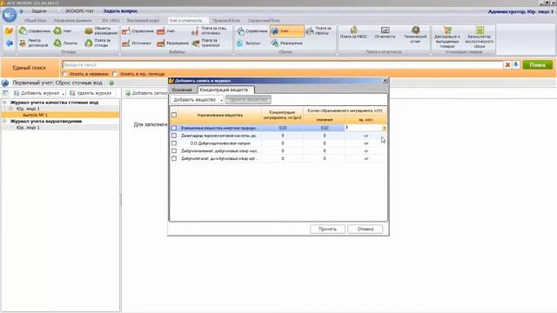Open the unit dropdown arrow in the Взвешенные вещества row
557x313 pixels.
pyautogui.click(x=384, y=128)
